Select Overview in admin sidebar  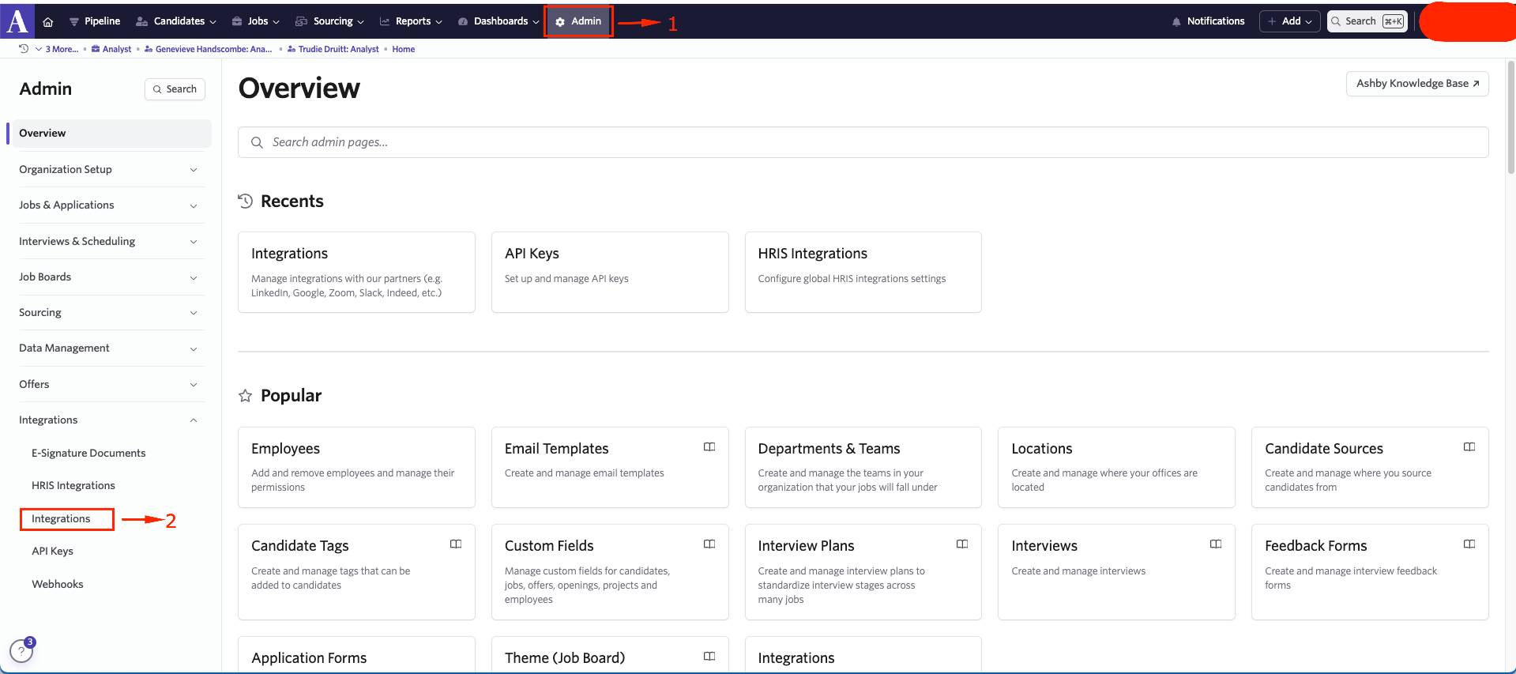[110, 134]
